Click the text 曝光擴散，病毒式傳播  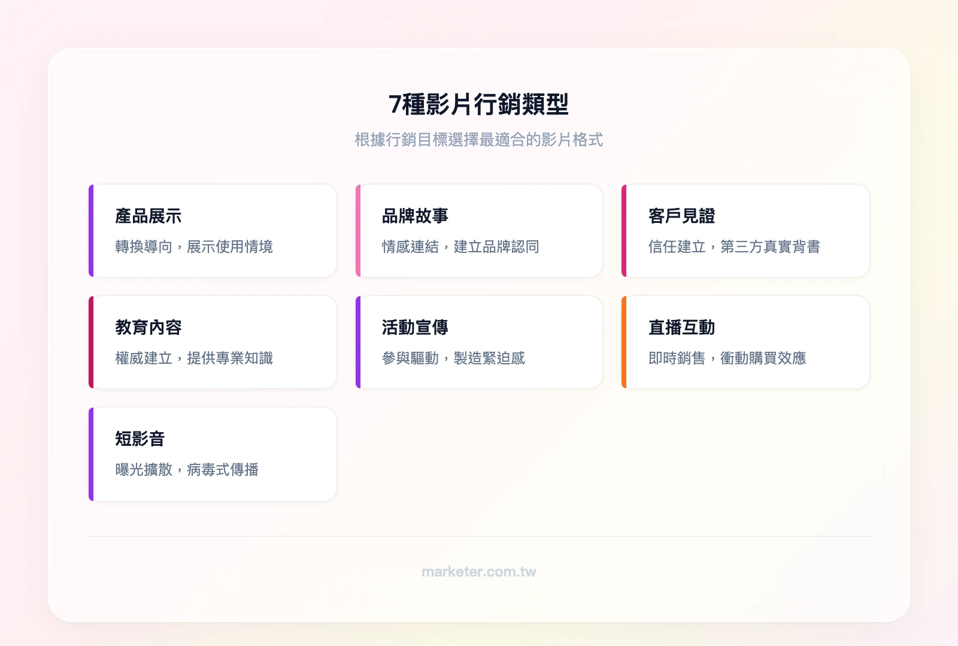[x=187, y=470]
